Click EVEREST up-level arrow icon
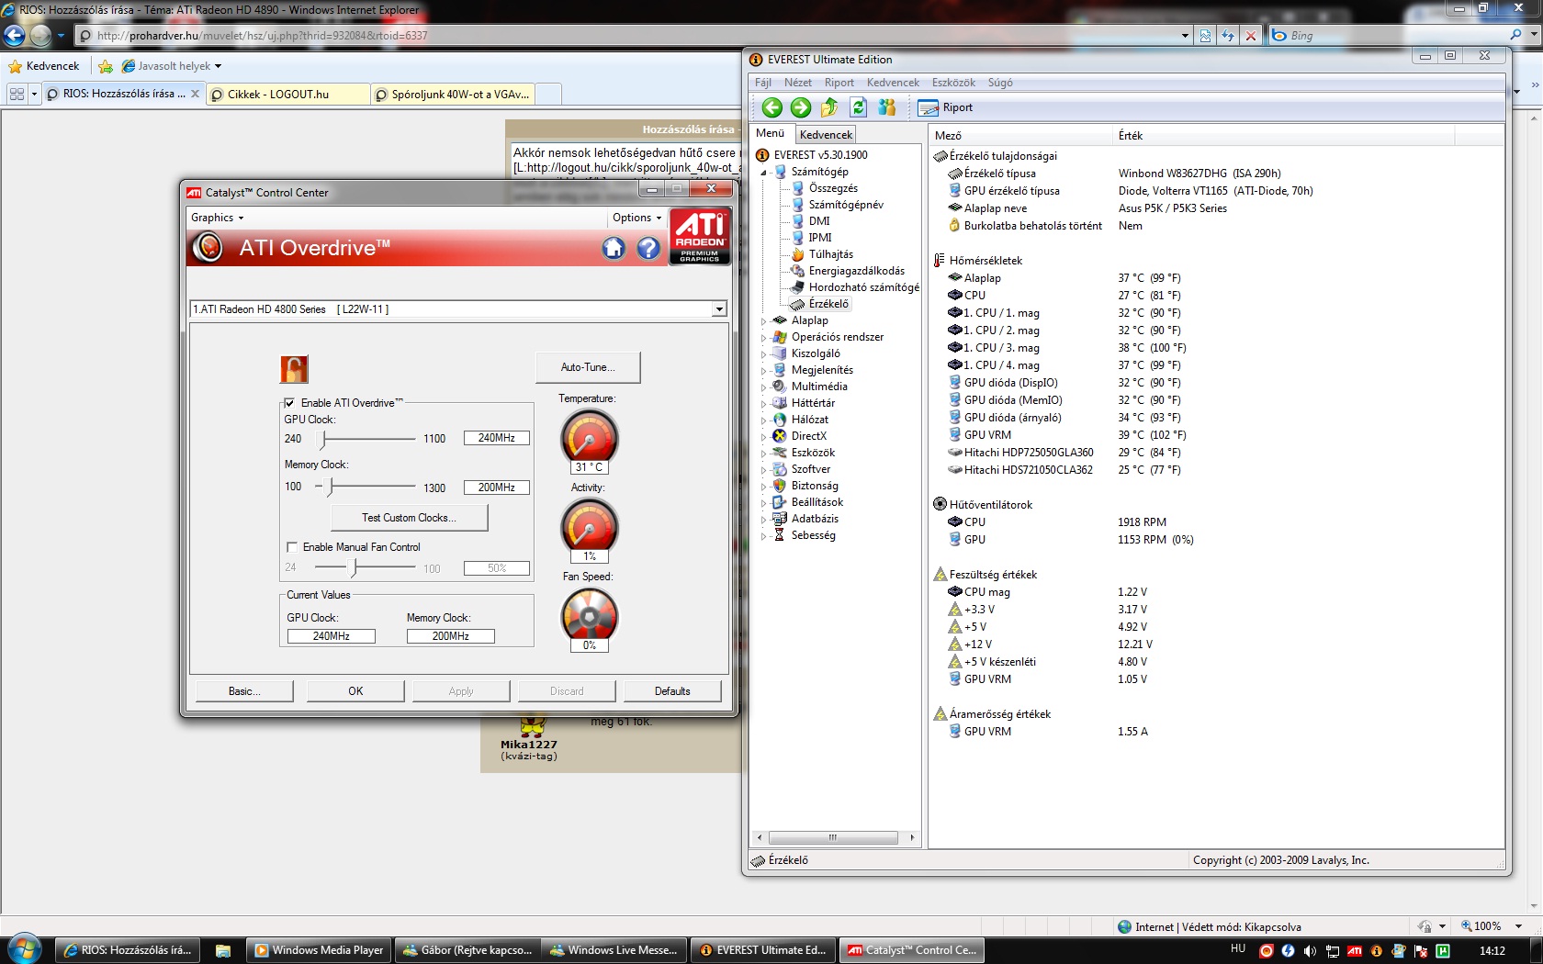1543x964 pixels. pos(829,107)
